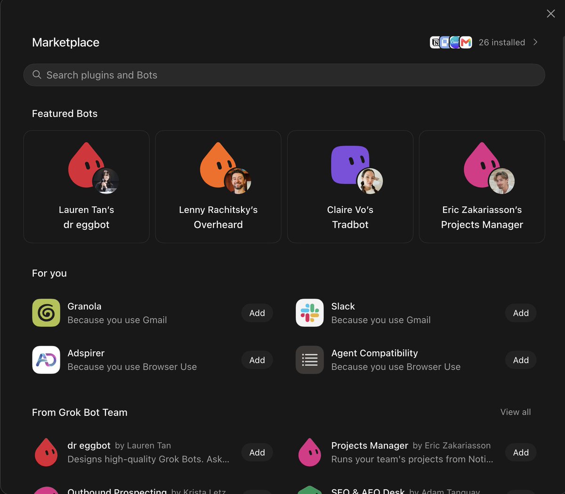Add the Agent Compatibility plugin

(521, 360)
